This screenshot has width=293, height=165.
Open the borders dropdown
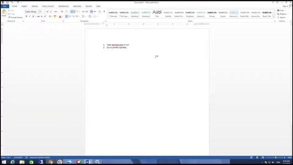click(97, 16)
